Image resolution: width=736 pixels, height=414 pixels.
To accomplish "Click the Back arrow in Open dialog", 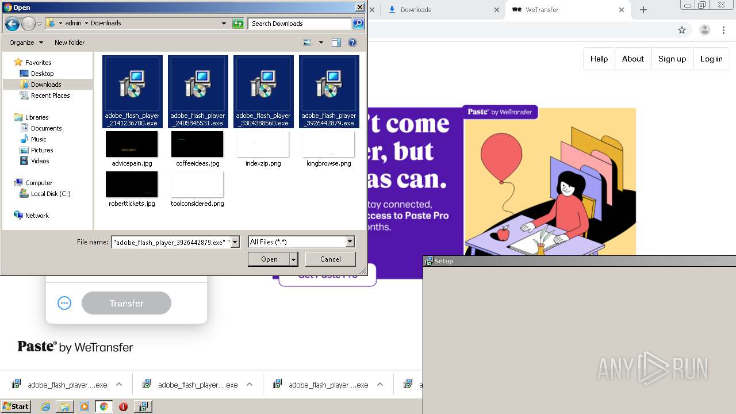I will pos(12,24).
